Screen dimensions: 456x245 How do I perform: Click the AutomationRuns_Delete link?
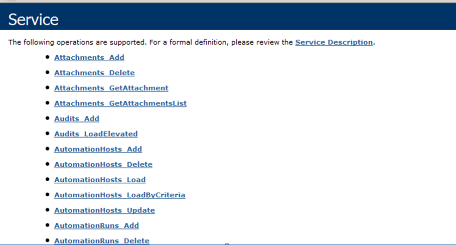tap(101, 240)
